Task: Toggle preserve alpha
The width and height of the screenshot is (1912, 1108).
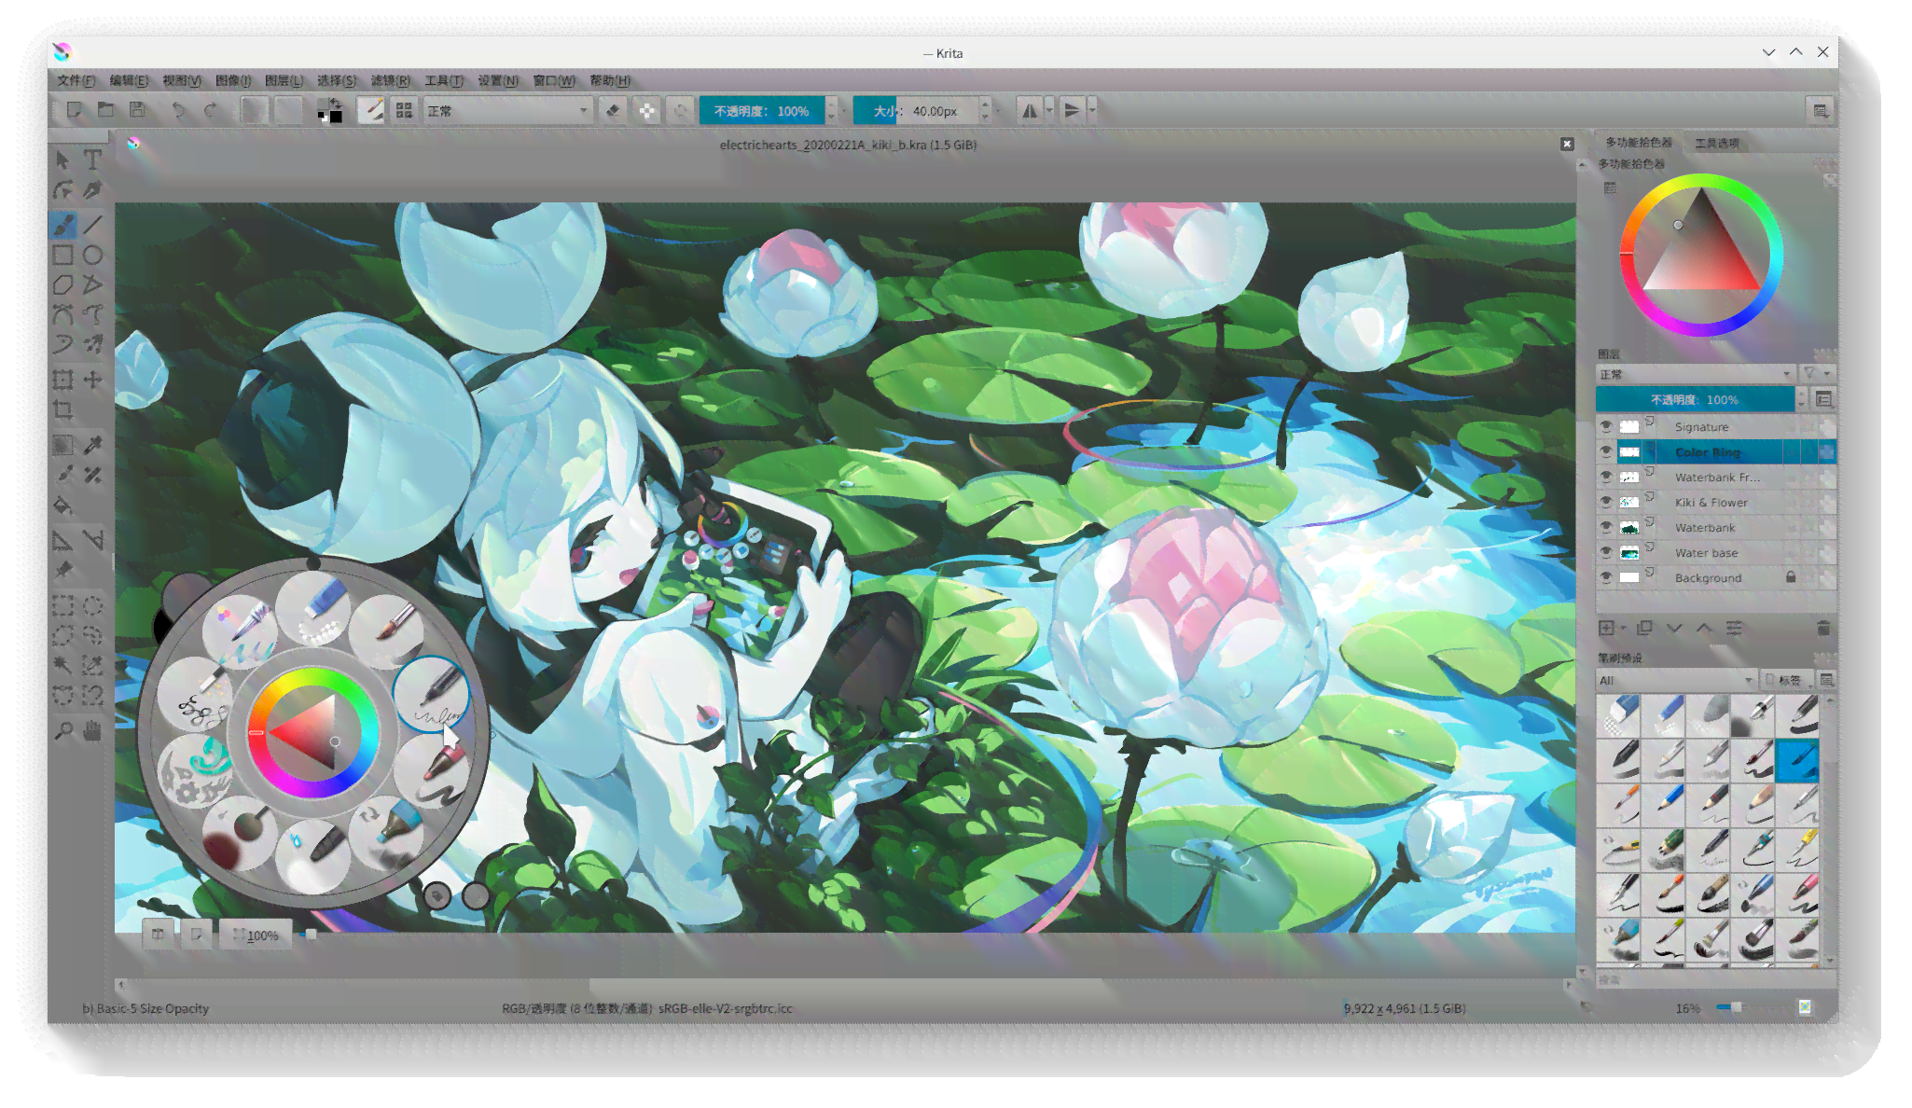Action: (647, 111)
